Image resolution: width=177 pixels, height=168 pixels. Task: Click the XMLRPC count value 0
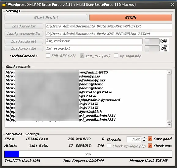103,139
